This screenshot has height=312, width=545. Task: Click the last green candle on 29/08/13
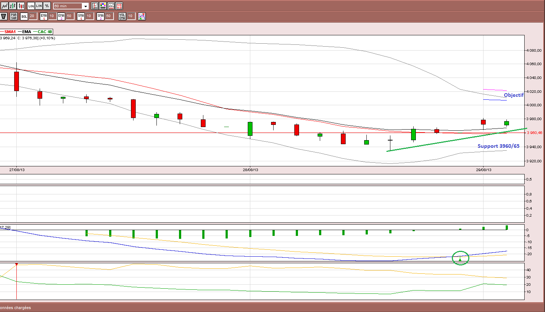(x=506, y=123)
